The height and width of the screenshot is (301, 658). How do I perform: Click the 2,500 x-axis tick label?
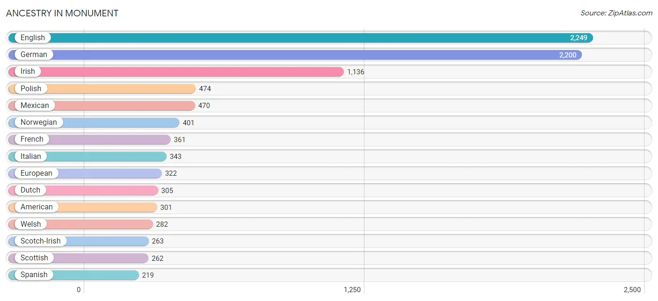pos(632,290)
